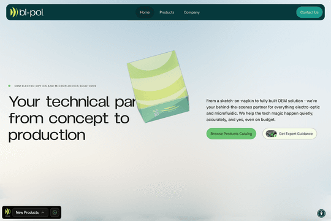
Task: Click the paragraph starting 'From a sketch-on-napkin'
Action: click(x=263, y=110)
